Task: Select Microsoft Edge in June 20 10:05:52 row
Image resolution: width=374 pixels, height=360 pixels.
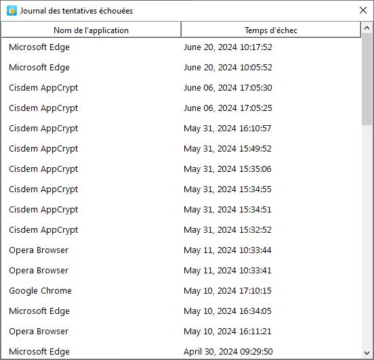Action: 39,68
